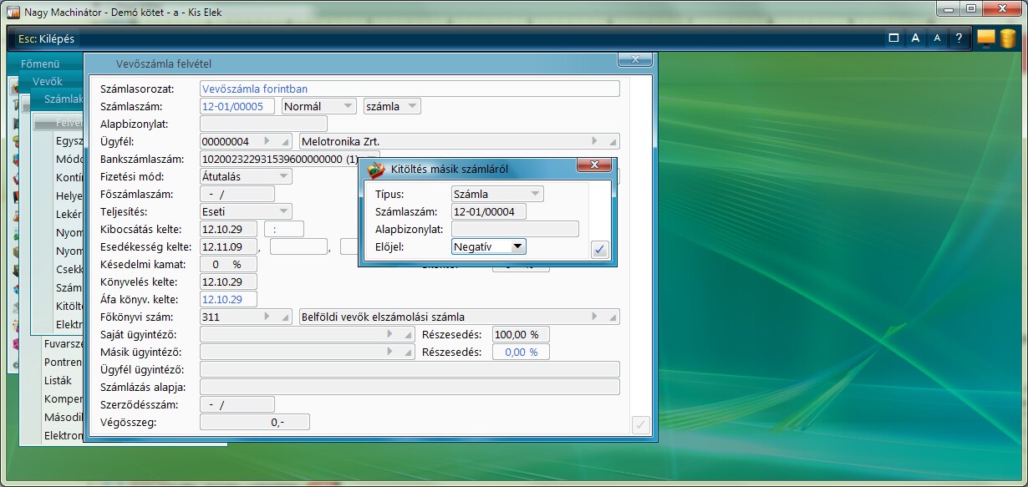Screen dimensions: 1028x487
Task: Open the Normál invoice type dropdown
Action: pos(319,106)
